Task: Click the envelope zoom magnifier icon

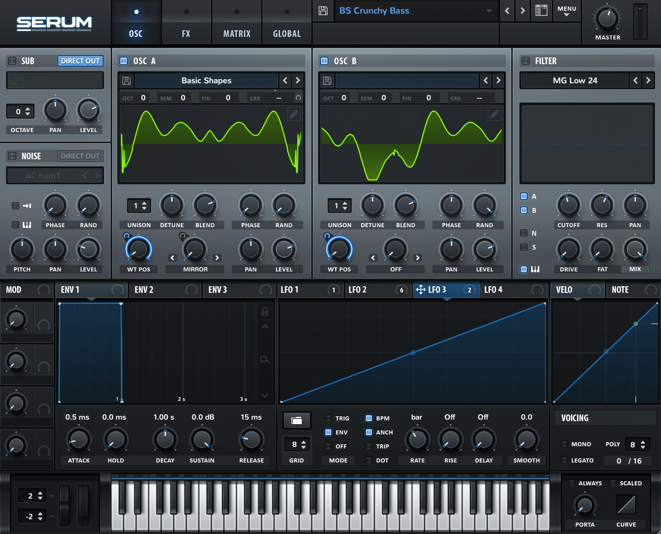Action: click(264, 359)
